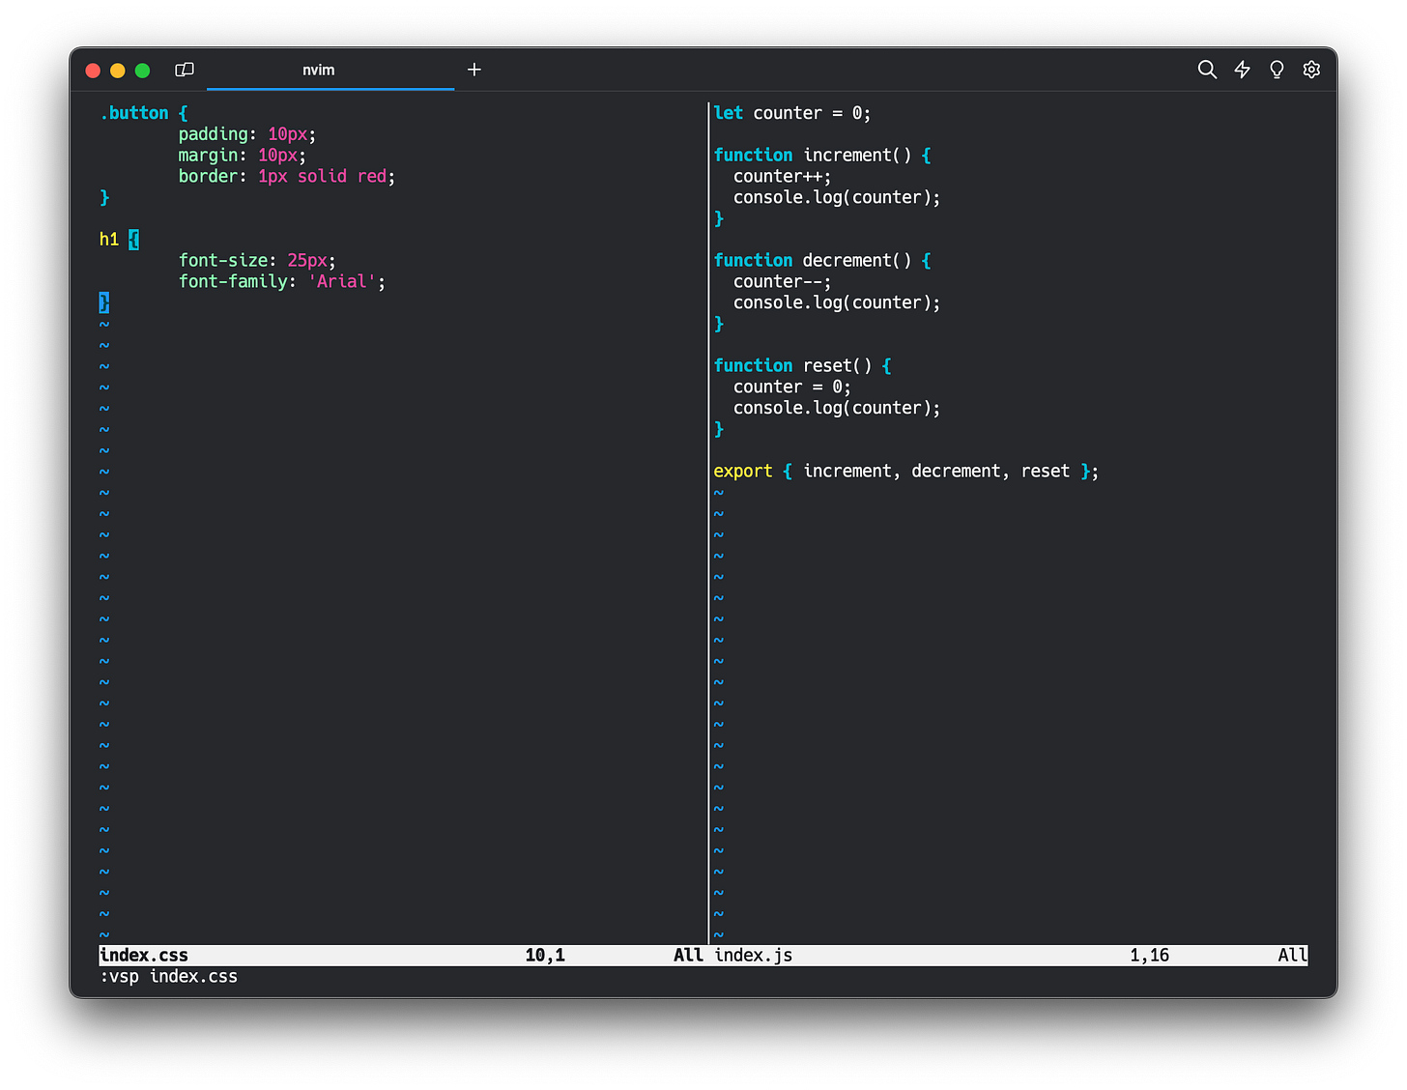The width and height of the screenshot is (1407, 1090).
Task: Click the vertical split divider
Action: 708,522
